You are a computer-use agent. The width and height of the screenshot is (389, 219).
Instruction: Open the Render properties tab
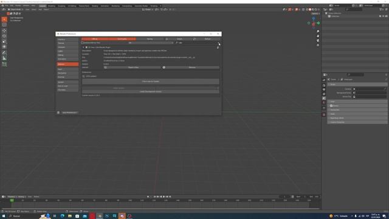point(324,85)
